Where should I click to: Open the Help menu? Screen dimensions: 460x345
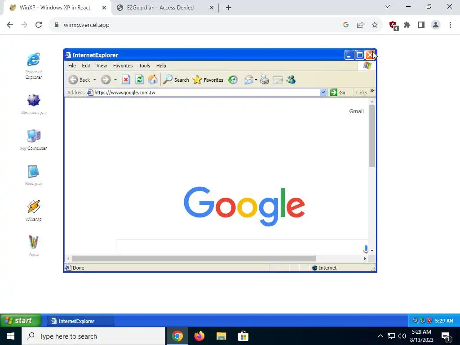coord(161,66)
